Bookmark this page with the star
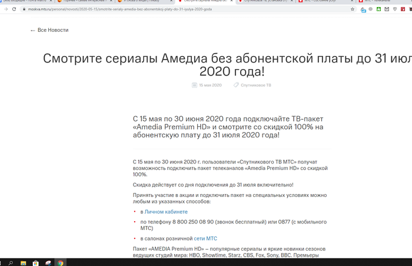This screenshot has height=266, width=412. (353, 9)
